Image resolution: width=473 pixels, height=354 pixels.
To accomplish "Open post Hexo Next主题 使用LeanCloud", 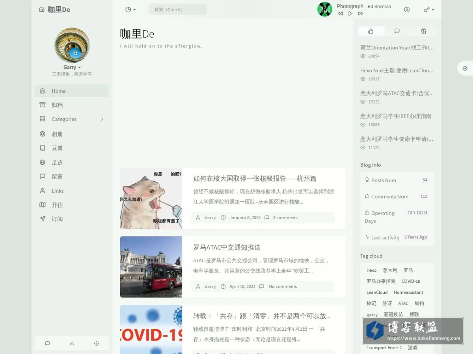I will tap(397, 70).
